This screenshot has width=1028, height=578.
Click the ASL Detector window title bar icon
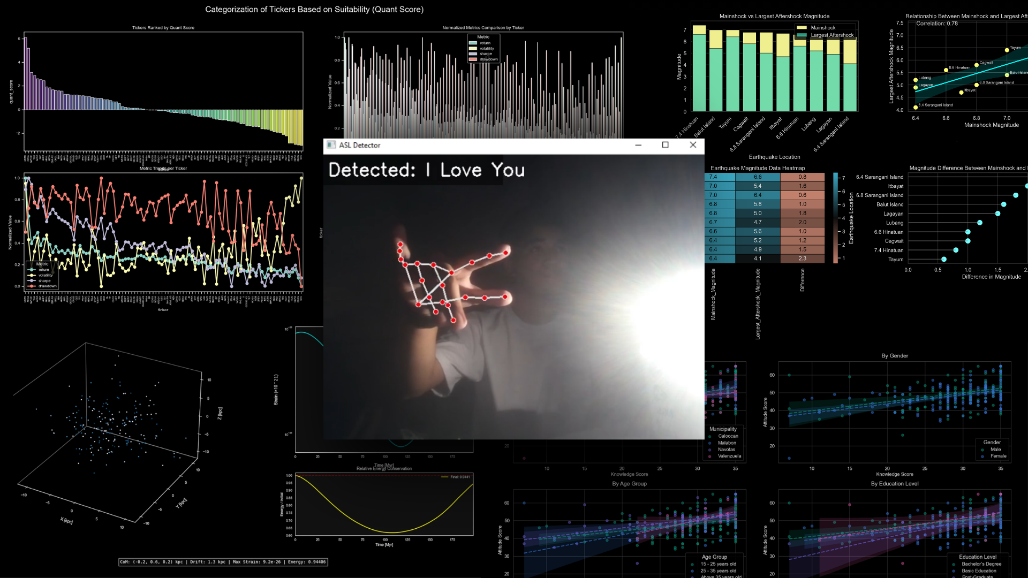(x=331, y=145)
